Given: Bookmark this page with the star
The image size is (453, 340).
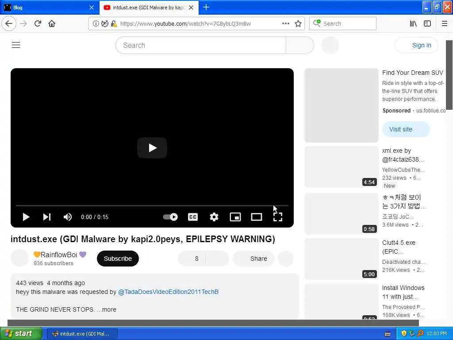Looking at the screenshot, I should (298, 23).
